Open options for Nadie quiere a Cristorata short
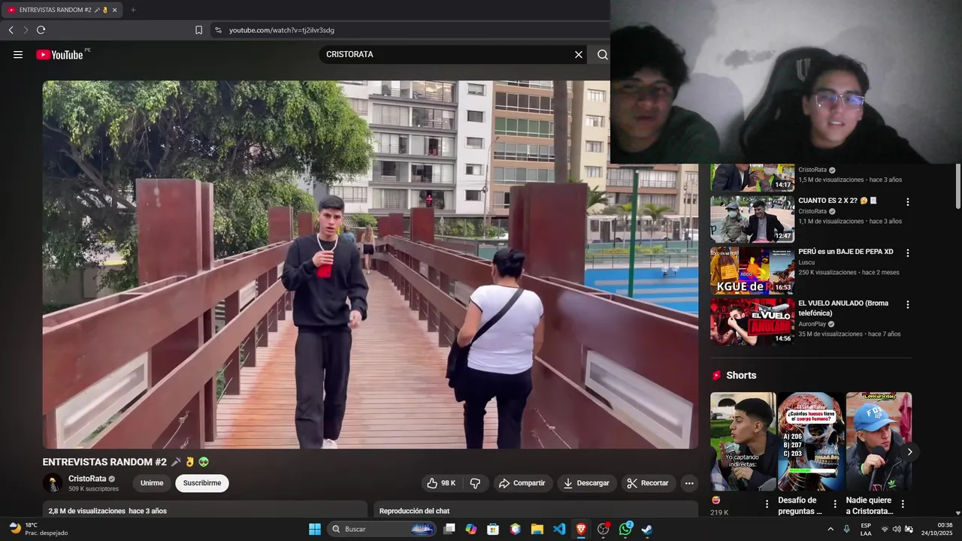This screenshot has width=962, height=541. 903,504
